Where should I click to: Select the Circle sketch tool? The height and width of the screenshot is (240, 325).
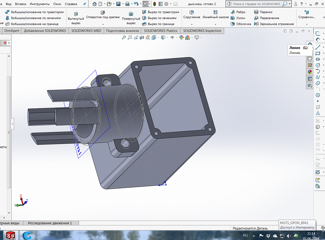[318, 65]
